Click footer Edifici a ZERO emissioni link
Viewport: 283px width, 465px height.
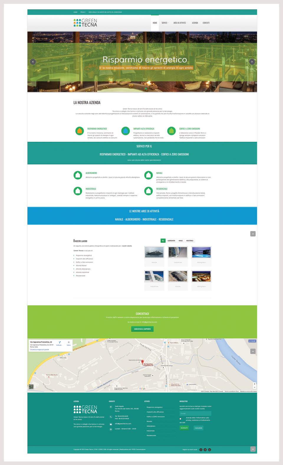(x=156, y=417)
